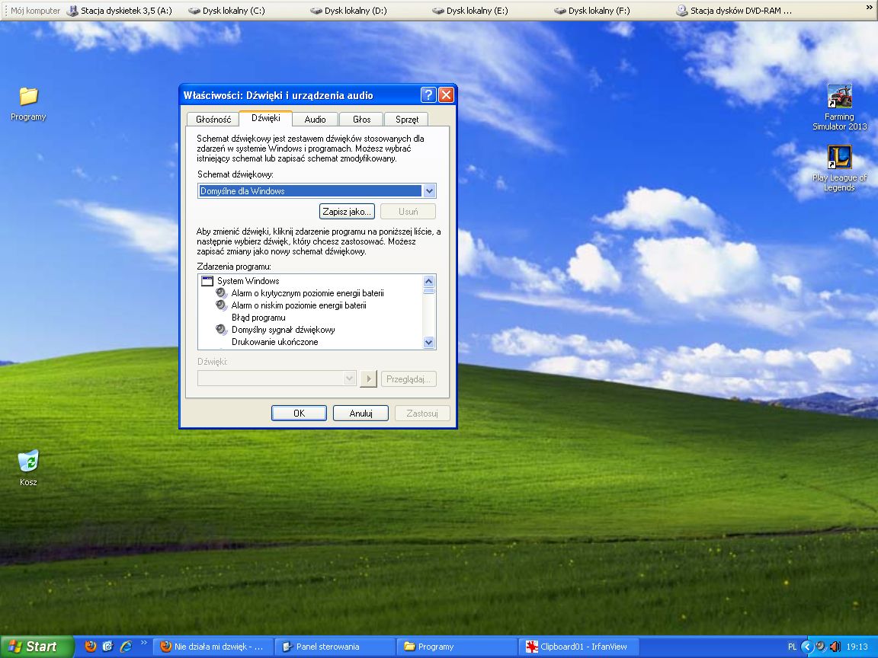Click the Usuń button
The width and height of the screenshot is (878, 658).
tap(409, 212)
